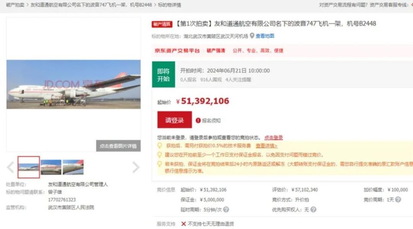Click the first lightbulb tip icon
Screen dimensions: 413x229
159,145
